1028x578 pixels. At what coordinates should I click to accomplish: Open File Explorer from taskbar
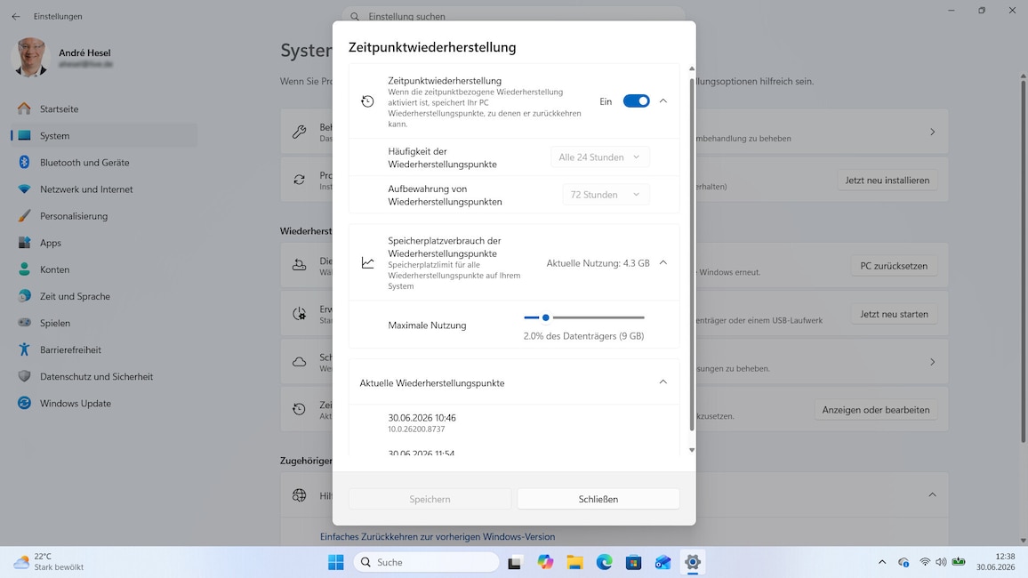[x=575, y=562]
